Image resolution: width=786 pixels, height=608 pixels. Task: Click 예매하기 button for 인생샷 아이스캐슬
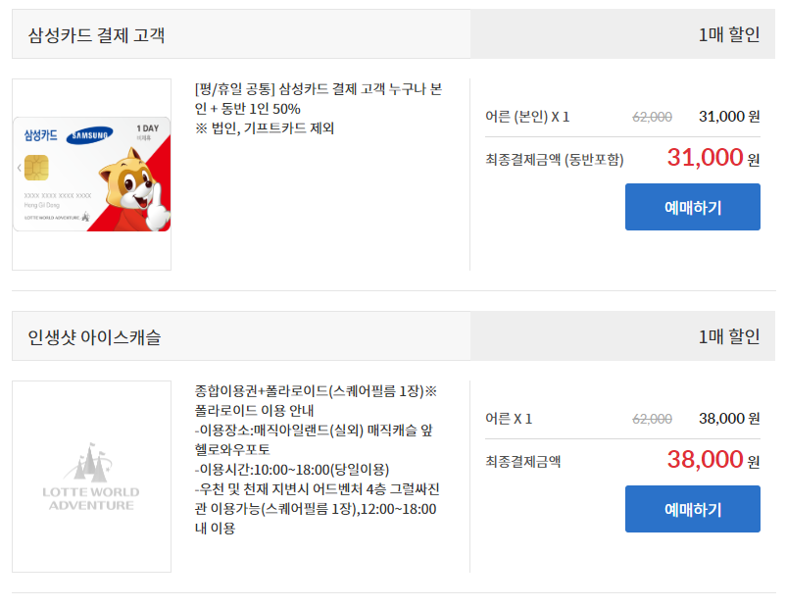click(x=692, y=509)
